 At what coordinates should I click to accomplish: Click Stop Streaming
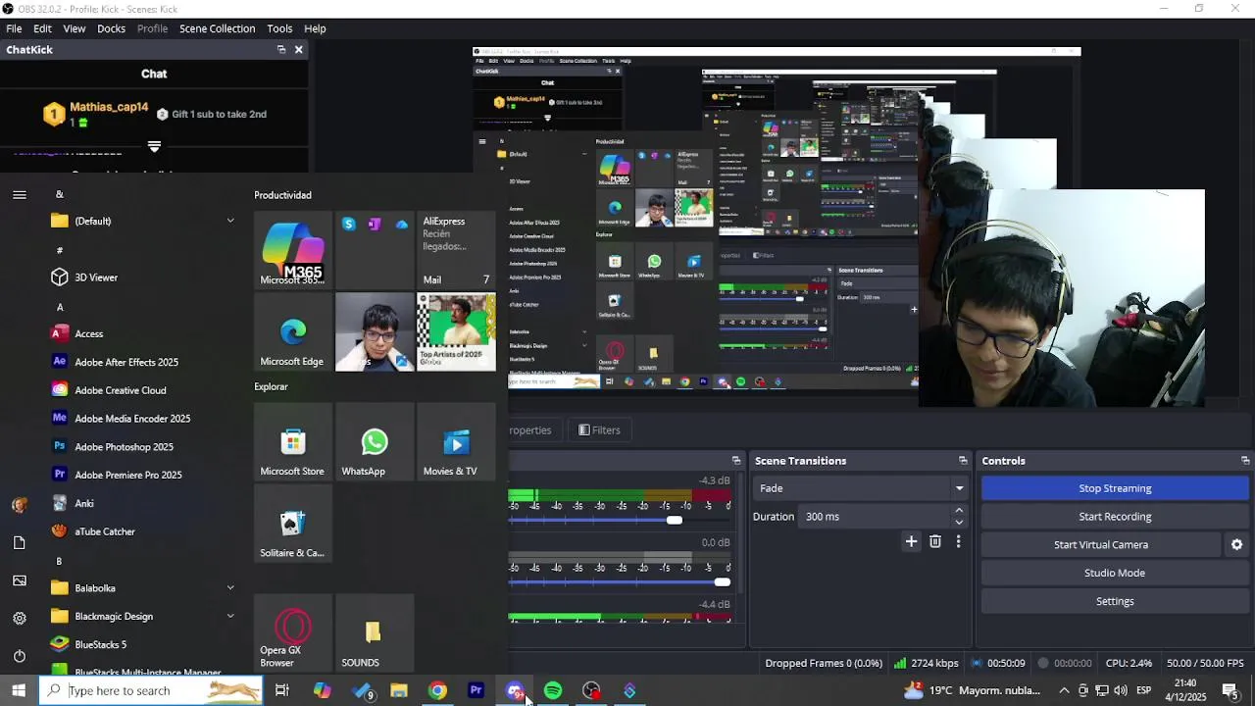tap(1115, 488)
